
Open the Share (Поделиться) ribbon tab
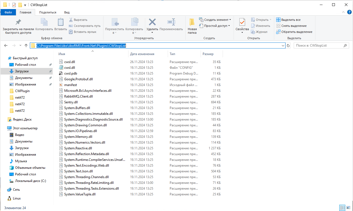tap(47, 12)
